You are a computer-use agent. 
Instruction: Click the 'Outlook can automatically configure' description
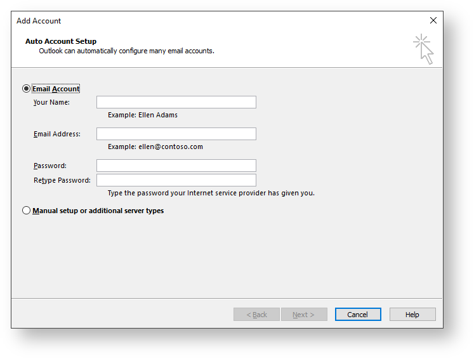click(126, 51)
